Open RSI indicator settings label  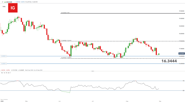click(2, 73)
